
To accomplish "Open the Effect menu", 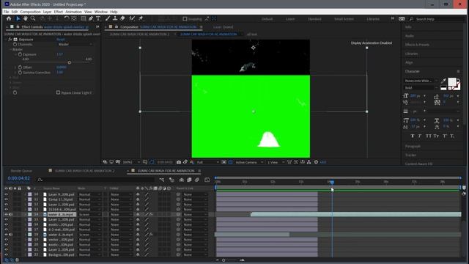I will click(59, 12).
